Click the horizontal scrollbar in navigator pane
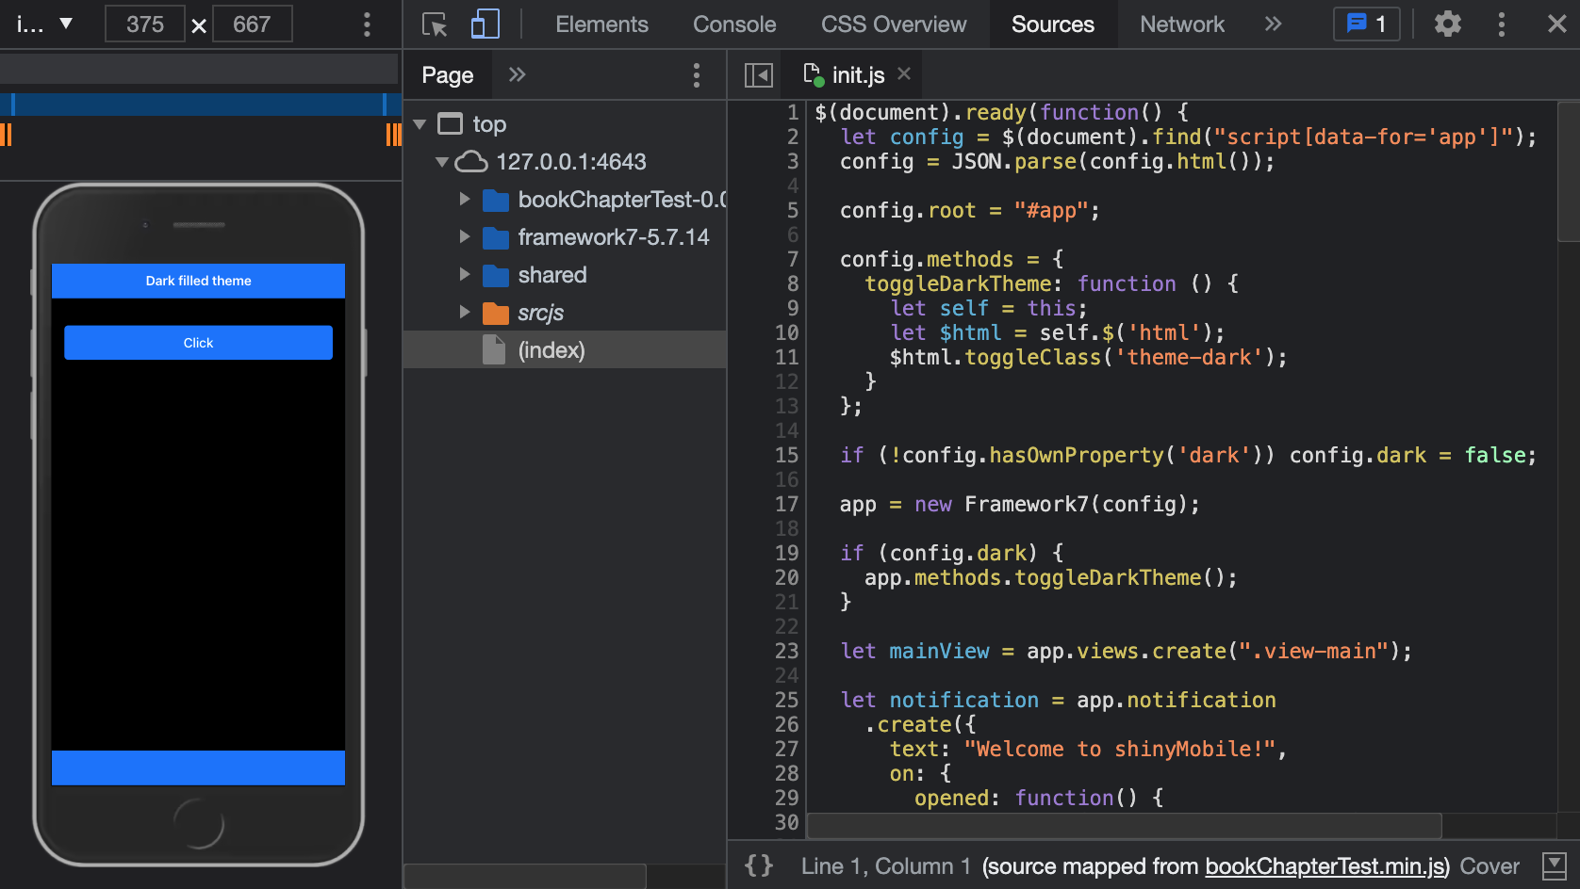Viewport: 1580px width, 889px height. 525,876
